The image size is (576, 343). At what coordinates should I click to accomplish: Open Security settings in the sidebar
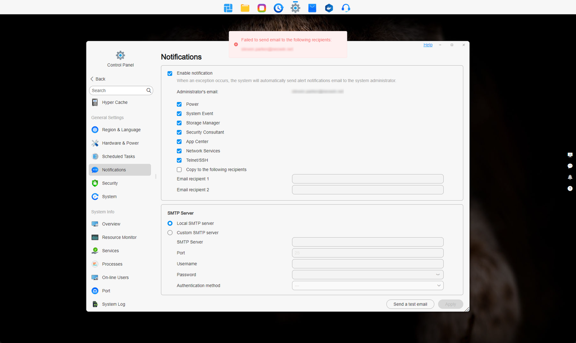(x=110, y=183)
